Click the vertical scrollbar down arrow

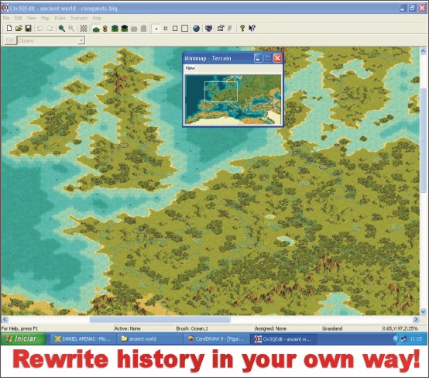click(423, 311)
